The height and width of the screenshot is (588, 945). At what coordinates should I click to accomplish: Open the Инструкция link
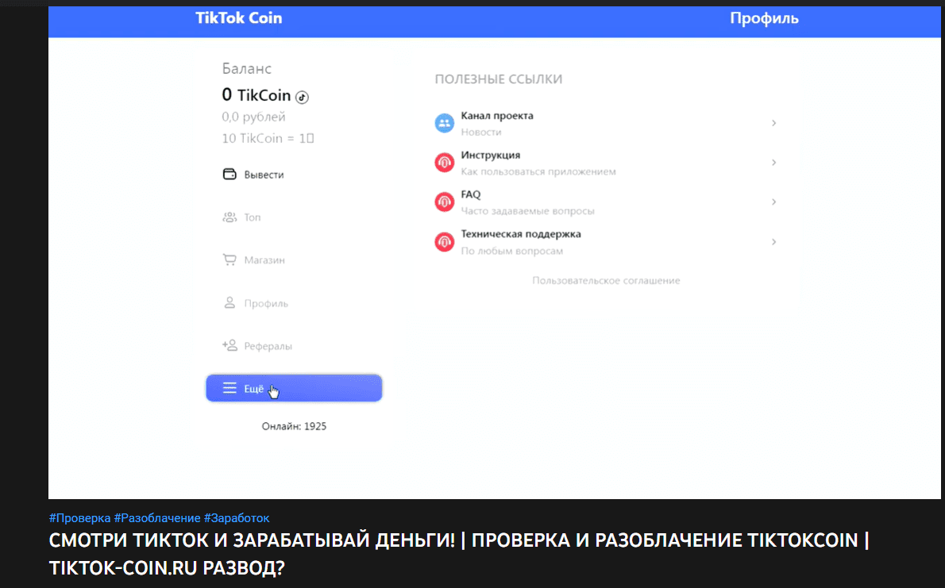pos(491,155)
